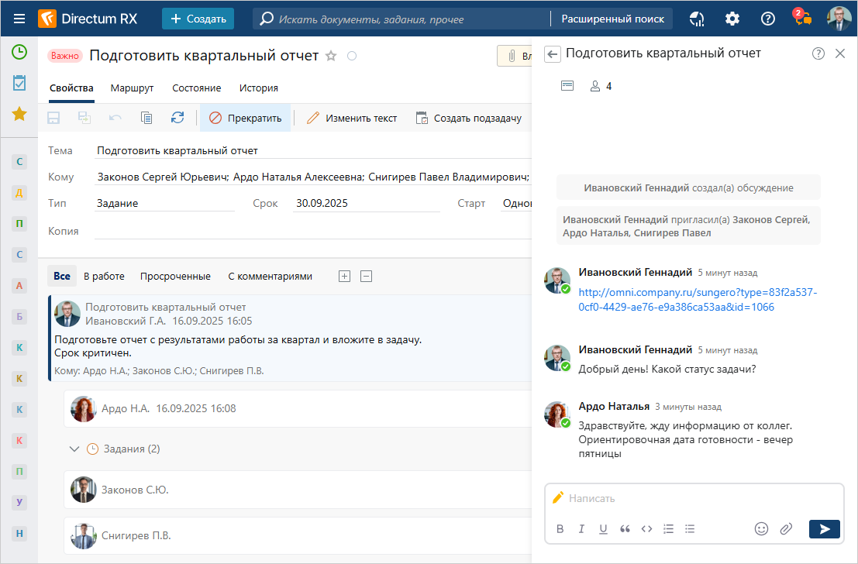Toggle bold formatting in the message editor
Screen dimensions: 858x564
click(x=560, y=529)
